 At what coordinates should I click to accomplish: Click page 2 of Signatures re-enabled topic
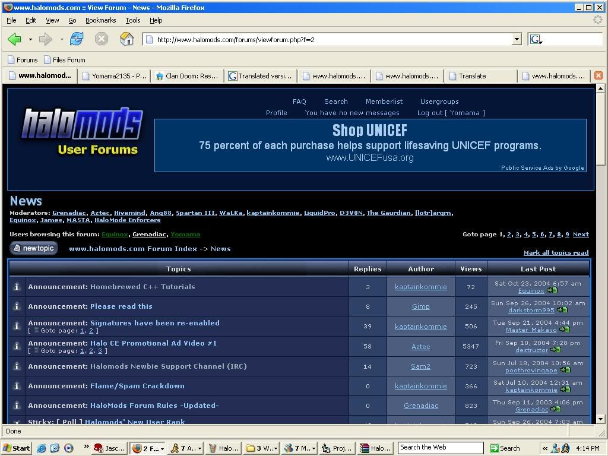(x=91, y=331)
